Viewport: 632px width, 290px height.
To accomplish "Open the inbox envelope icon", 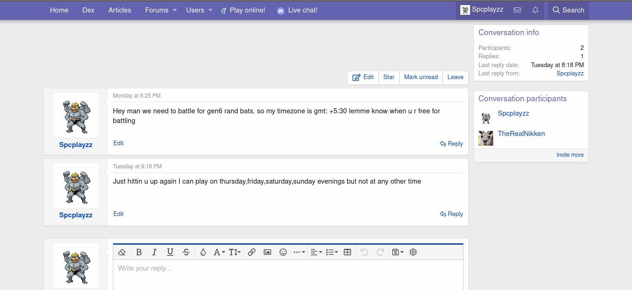I will 517,10.
